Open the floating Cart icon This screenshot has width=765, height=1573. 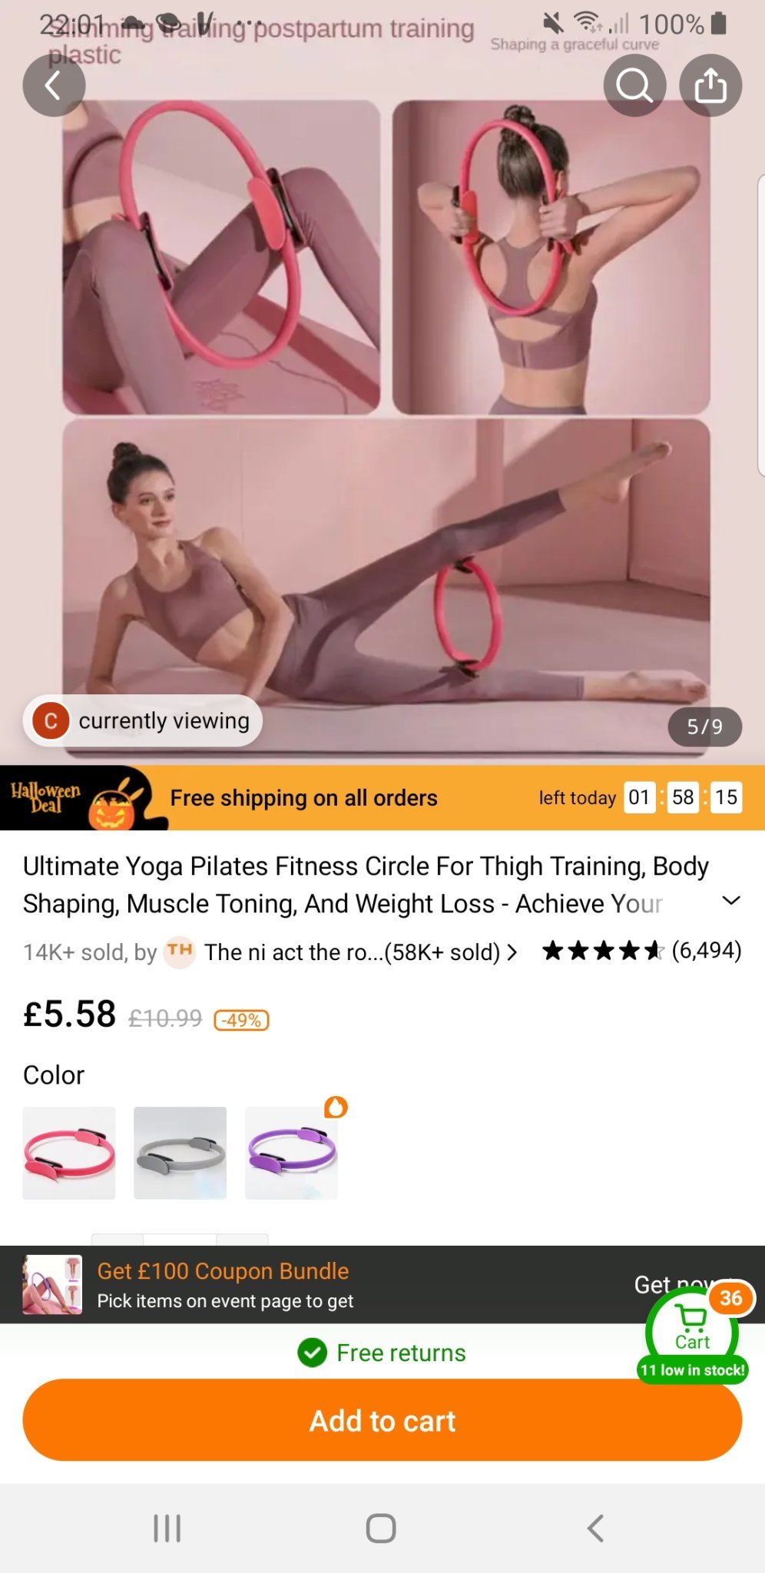pos(693,1333)
